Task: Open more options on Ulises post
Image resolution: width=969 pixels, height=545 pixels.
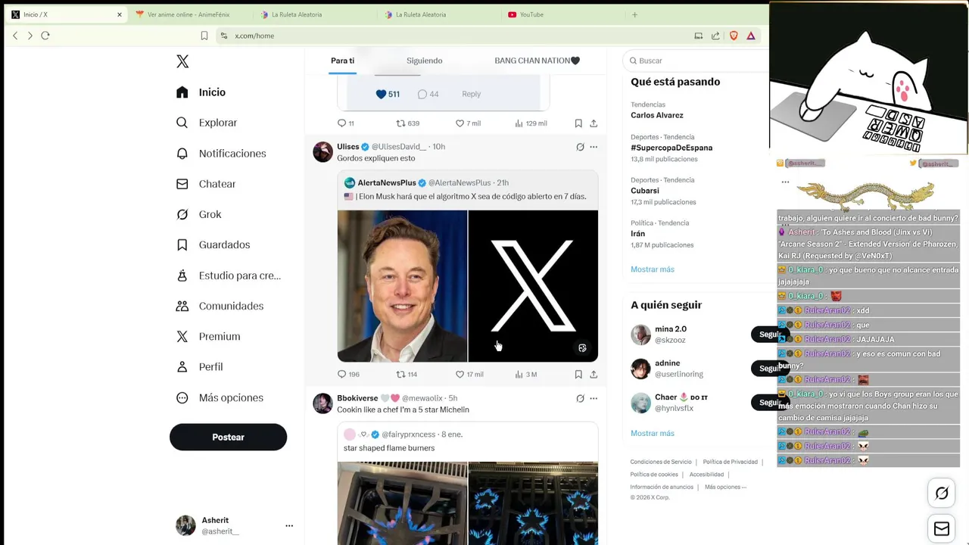Action: point(594,147)
